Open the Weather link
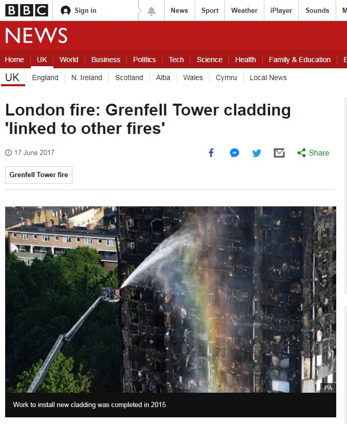This screenshot has height=424, width=347. click(x=244, y=11)
